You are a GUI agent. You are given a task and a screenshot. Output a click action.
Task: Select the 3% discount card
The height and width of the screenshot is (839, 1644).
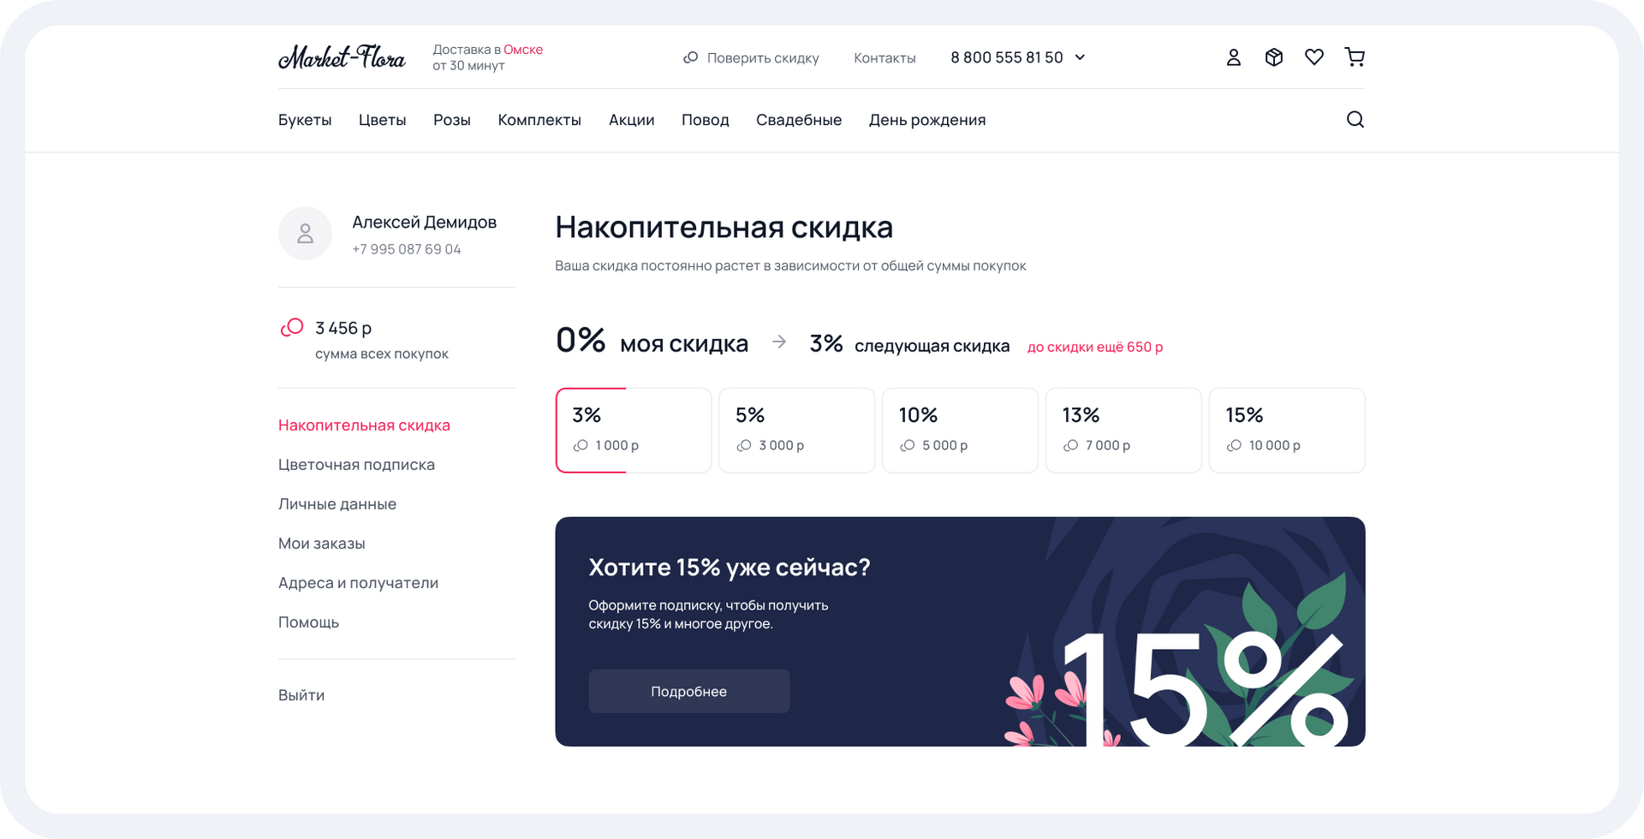point(634,431)
